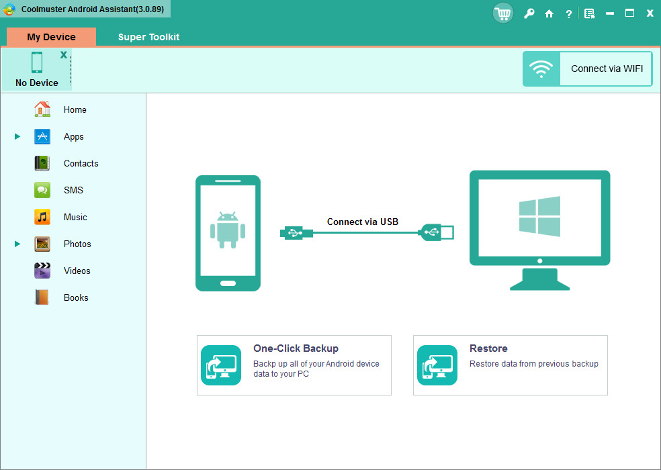Click the Contacts book icon

pos(42,163)
